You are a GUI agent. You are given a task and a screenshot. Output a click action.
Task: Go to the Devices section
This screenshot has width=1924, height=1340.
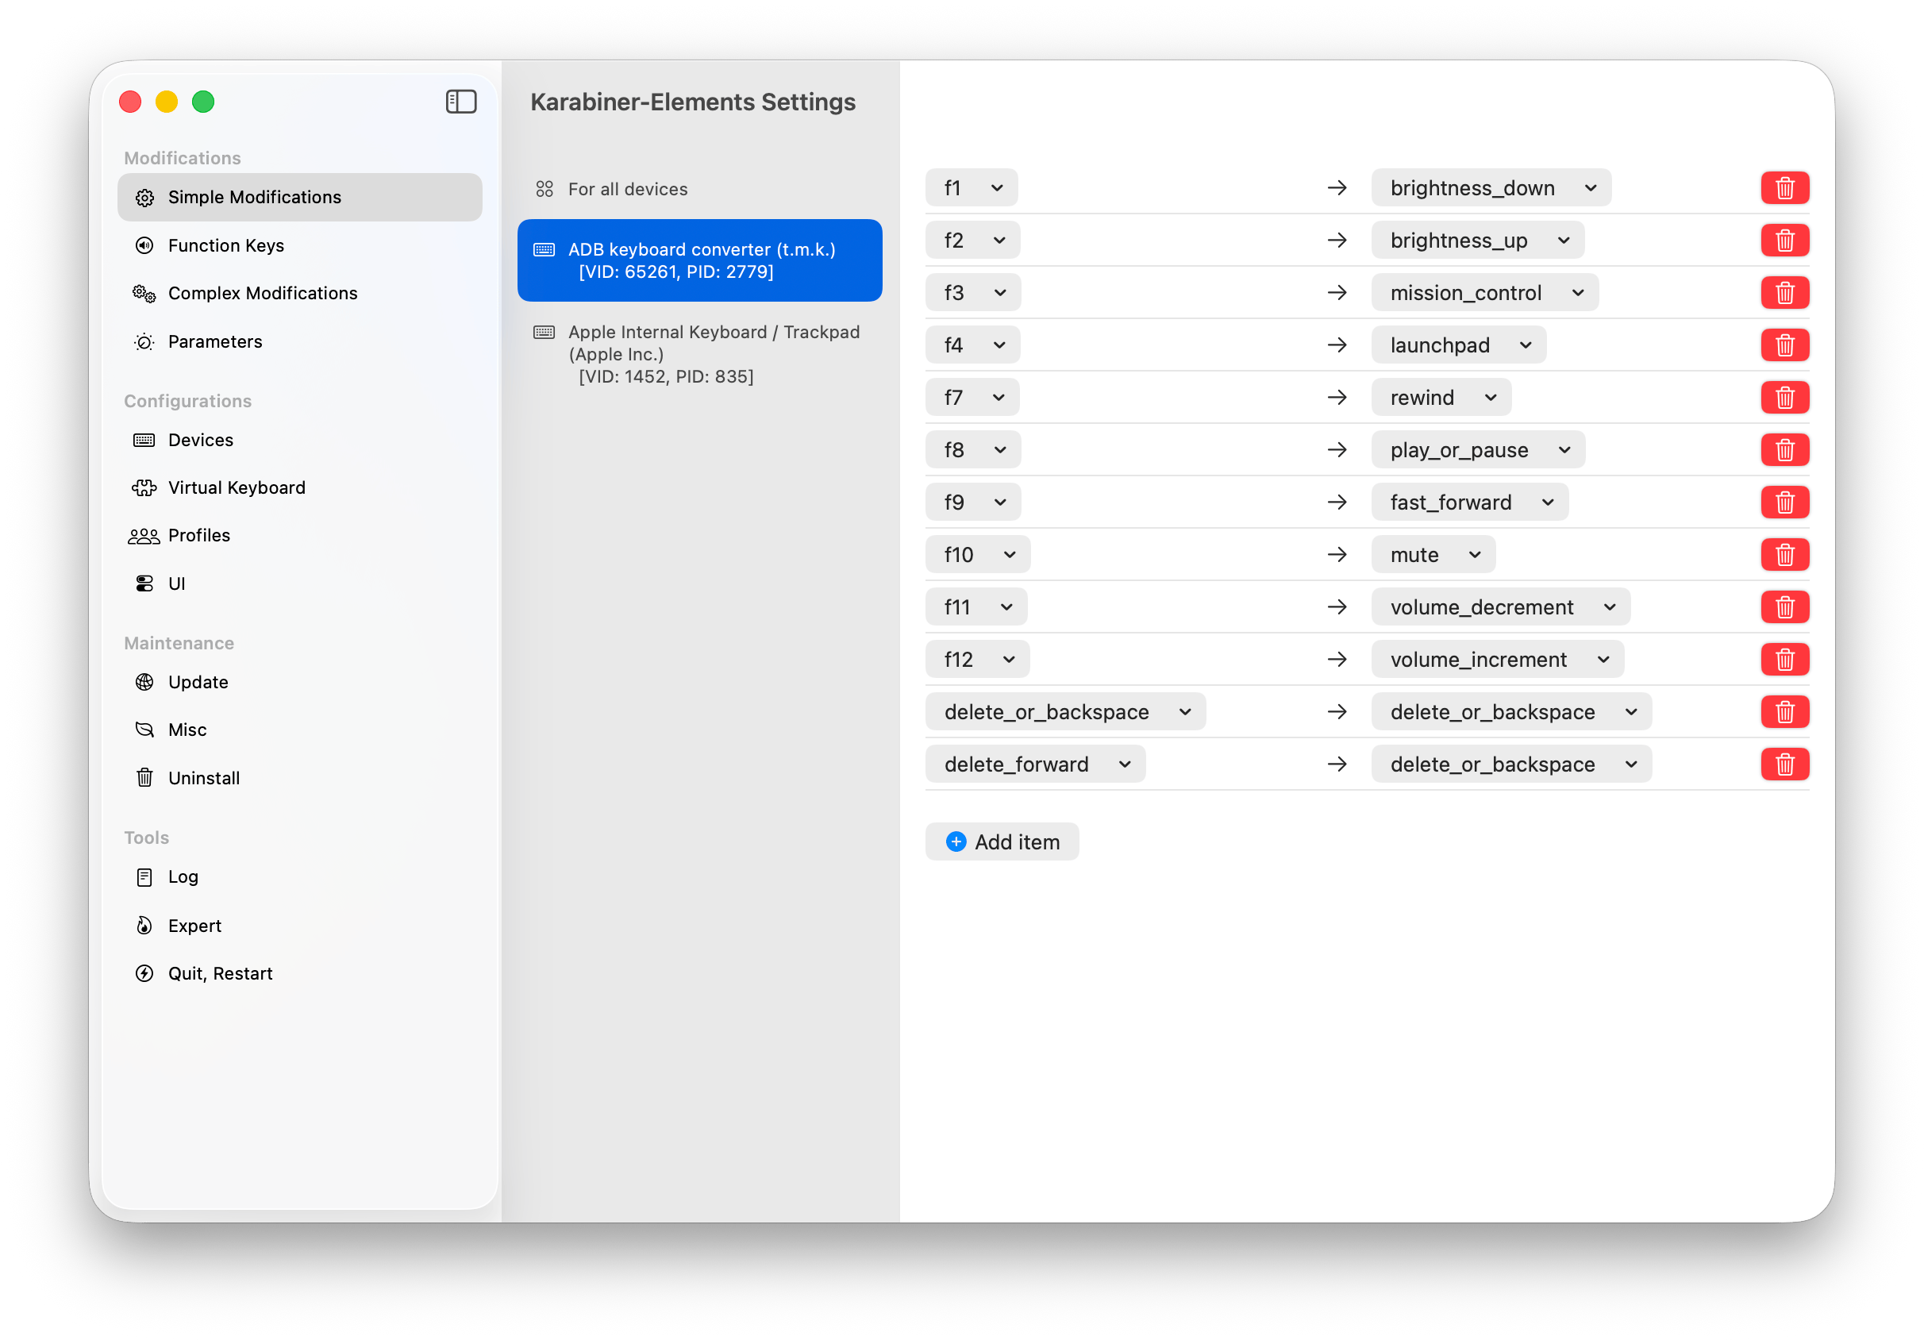[200, 440]
